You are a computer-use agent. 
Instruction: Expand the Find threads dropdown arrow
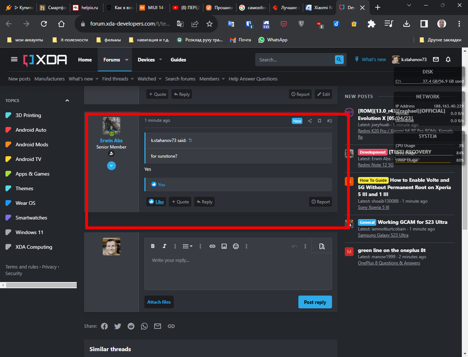point(132,79)
